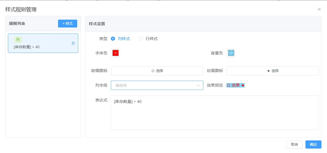Click the + 样式 button

point(68,24)
